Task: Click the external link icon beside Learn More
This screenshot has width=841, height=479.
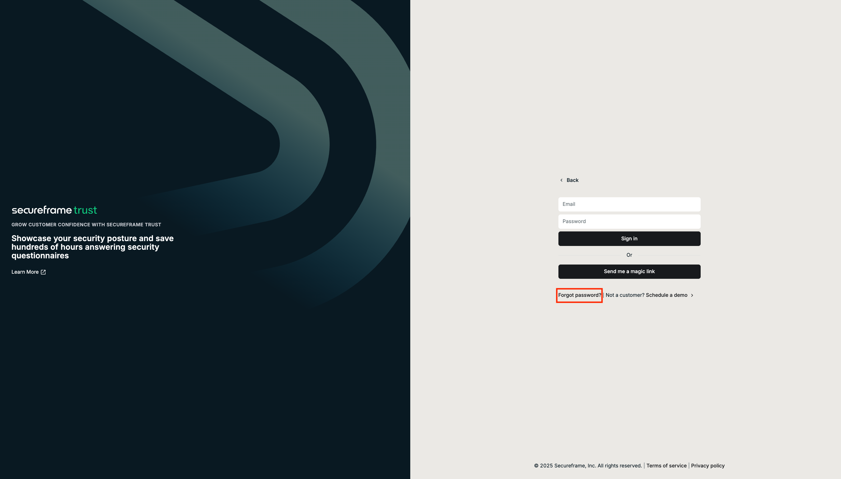Action: (x=43, y=272)
